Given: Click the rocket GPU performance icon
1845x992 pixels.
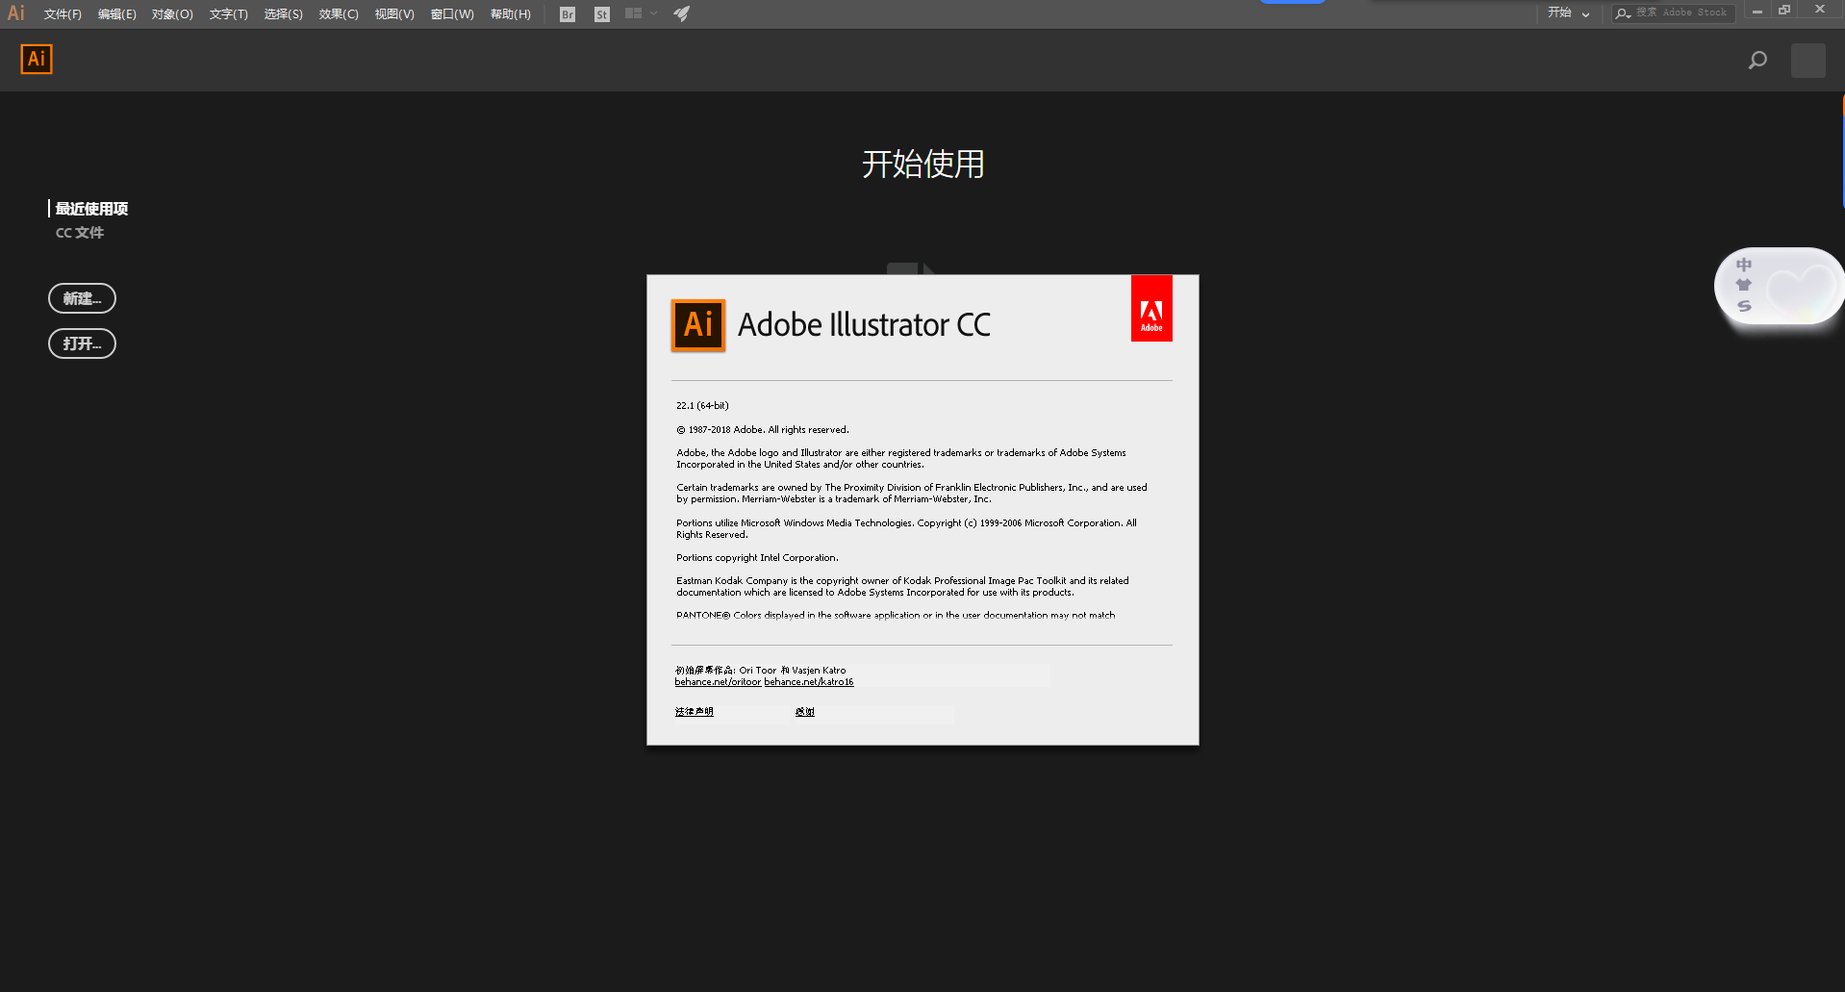Looking at the screenshot, I should 681,13.
